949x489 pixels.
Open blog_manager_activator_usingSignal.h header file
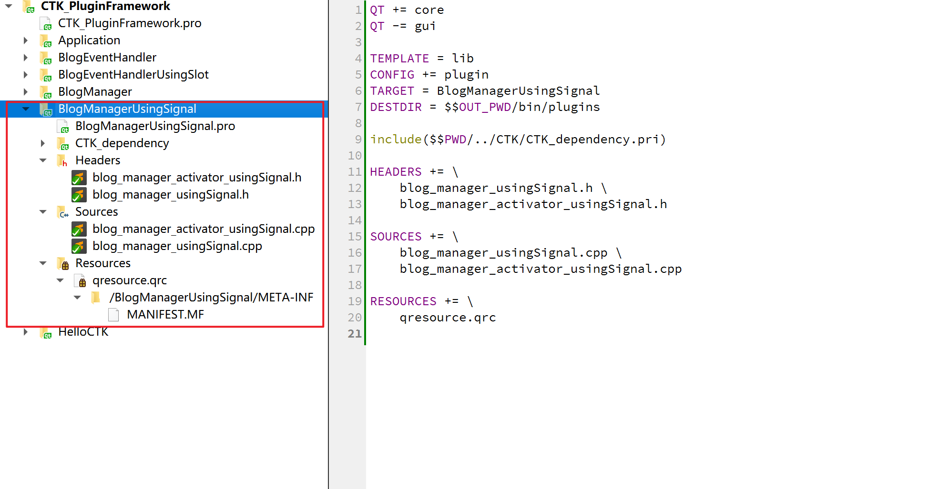pyautogui.click(x=197, y=178)
